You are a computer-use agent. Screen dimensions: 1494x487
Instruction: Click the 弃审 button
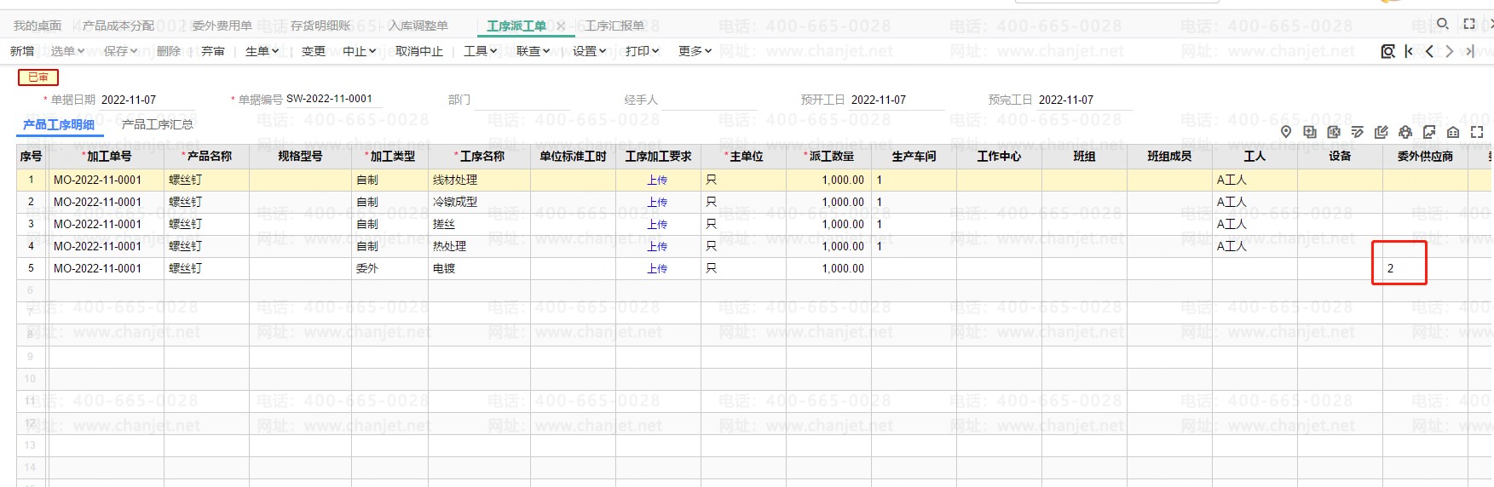pyautogui.click(x=213, y=51)
